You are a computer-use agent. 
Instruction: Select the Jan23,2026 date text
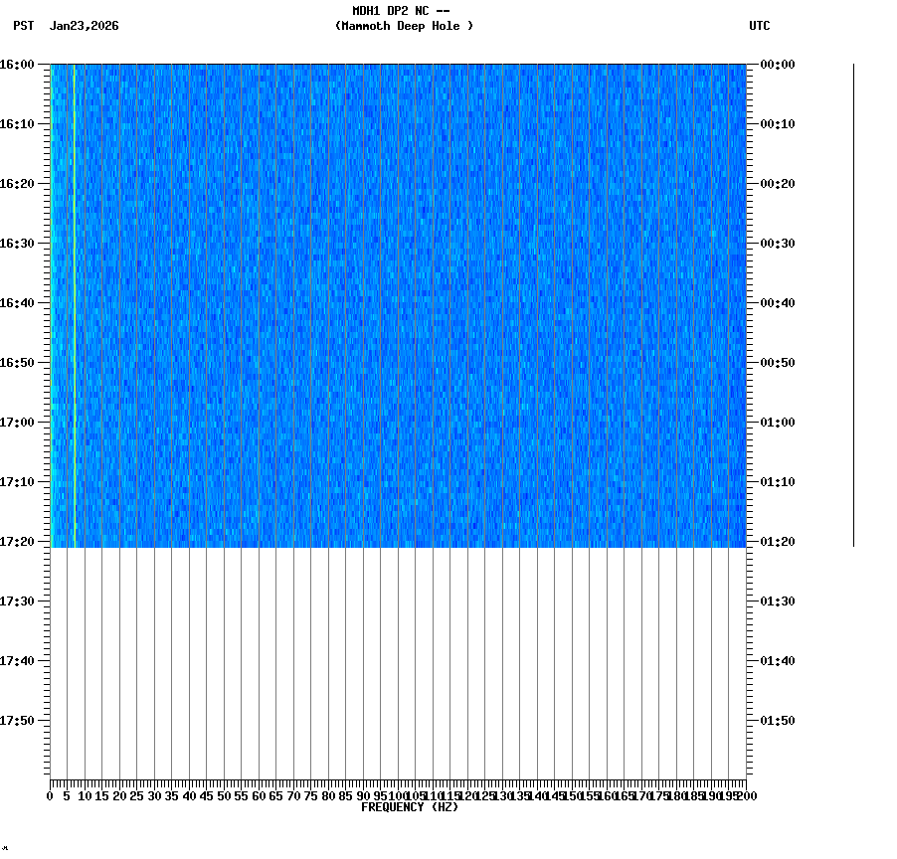[x=84, y=27]
